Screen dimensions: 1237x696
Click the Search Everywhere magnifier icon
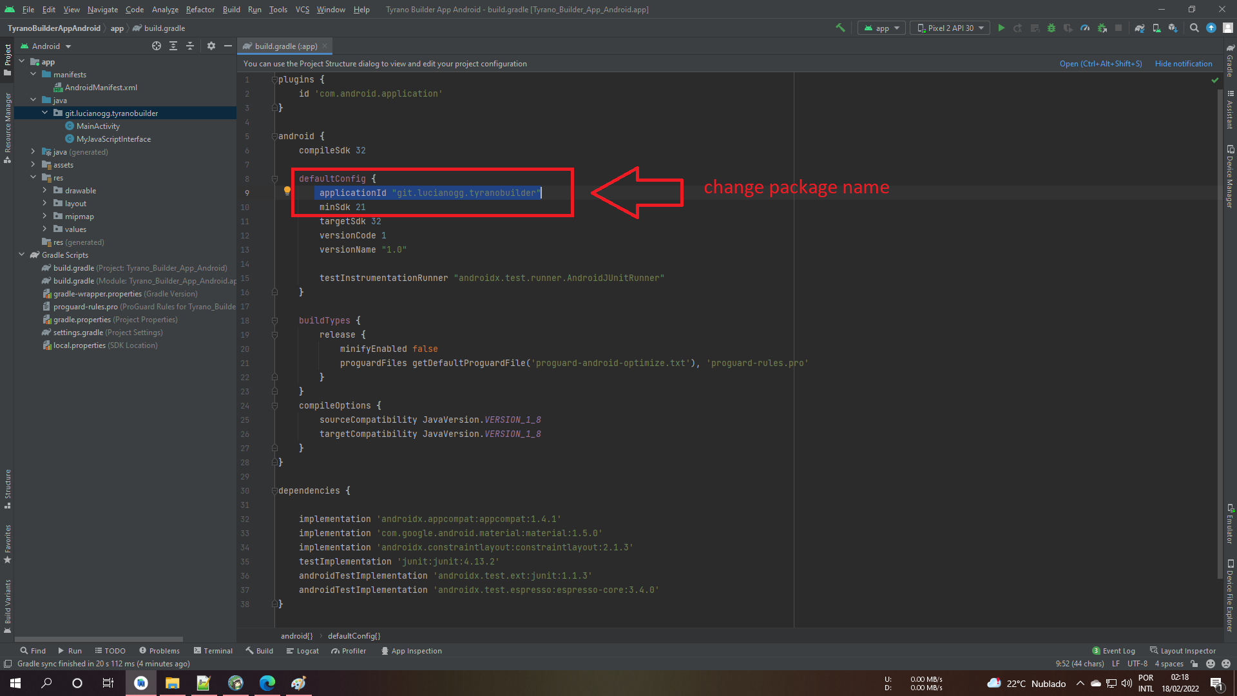click(x=1194, y=28)
